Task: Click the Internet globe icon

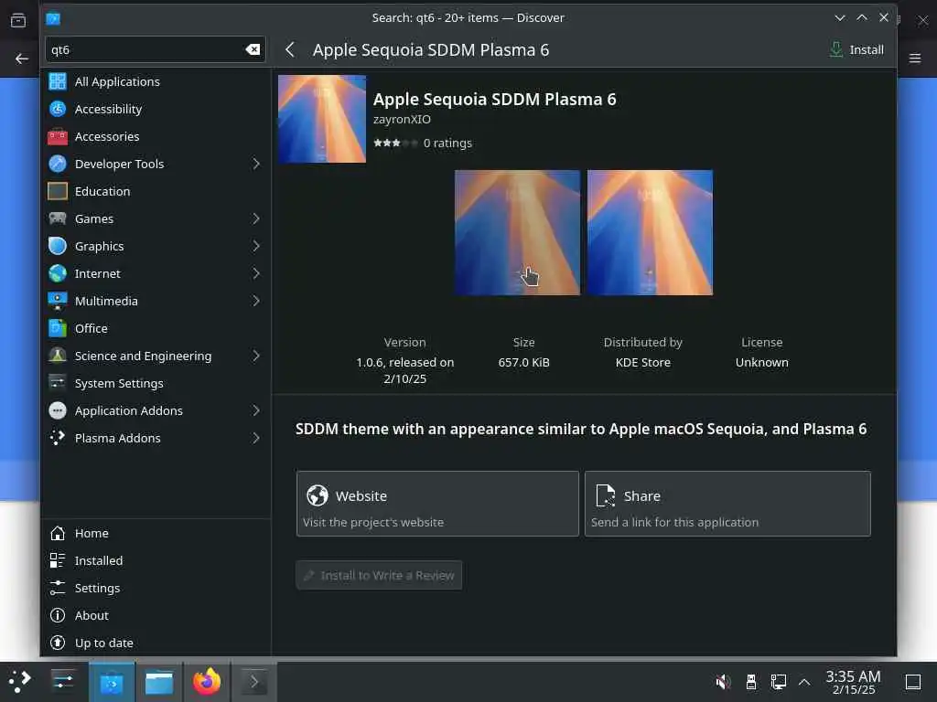Action: pyautogui.click(x=58, y=273)
